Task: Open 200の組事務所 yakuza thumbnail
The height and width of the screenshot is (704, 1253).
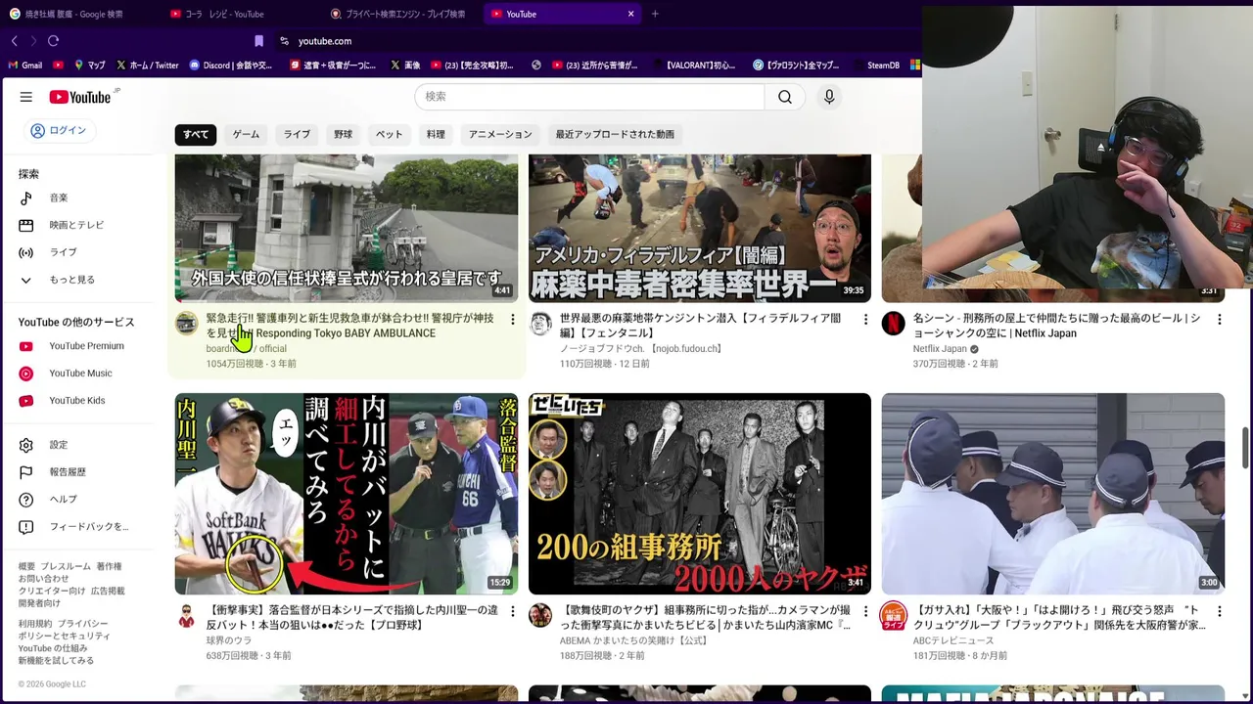Action: pyautogui.click(x=700, y=494)
